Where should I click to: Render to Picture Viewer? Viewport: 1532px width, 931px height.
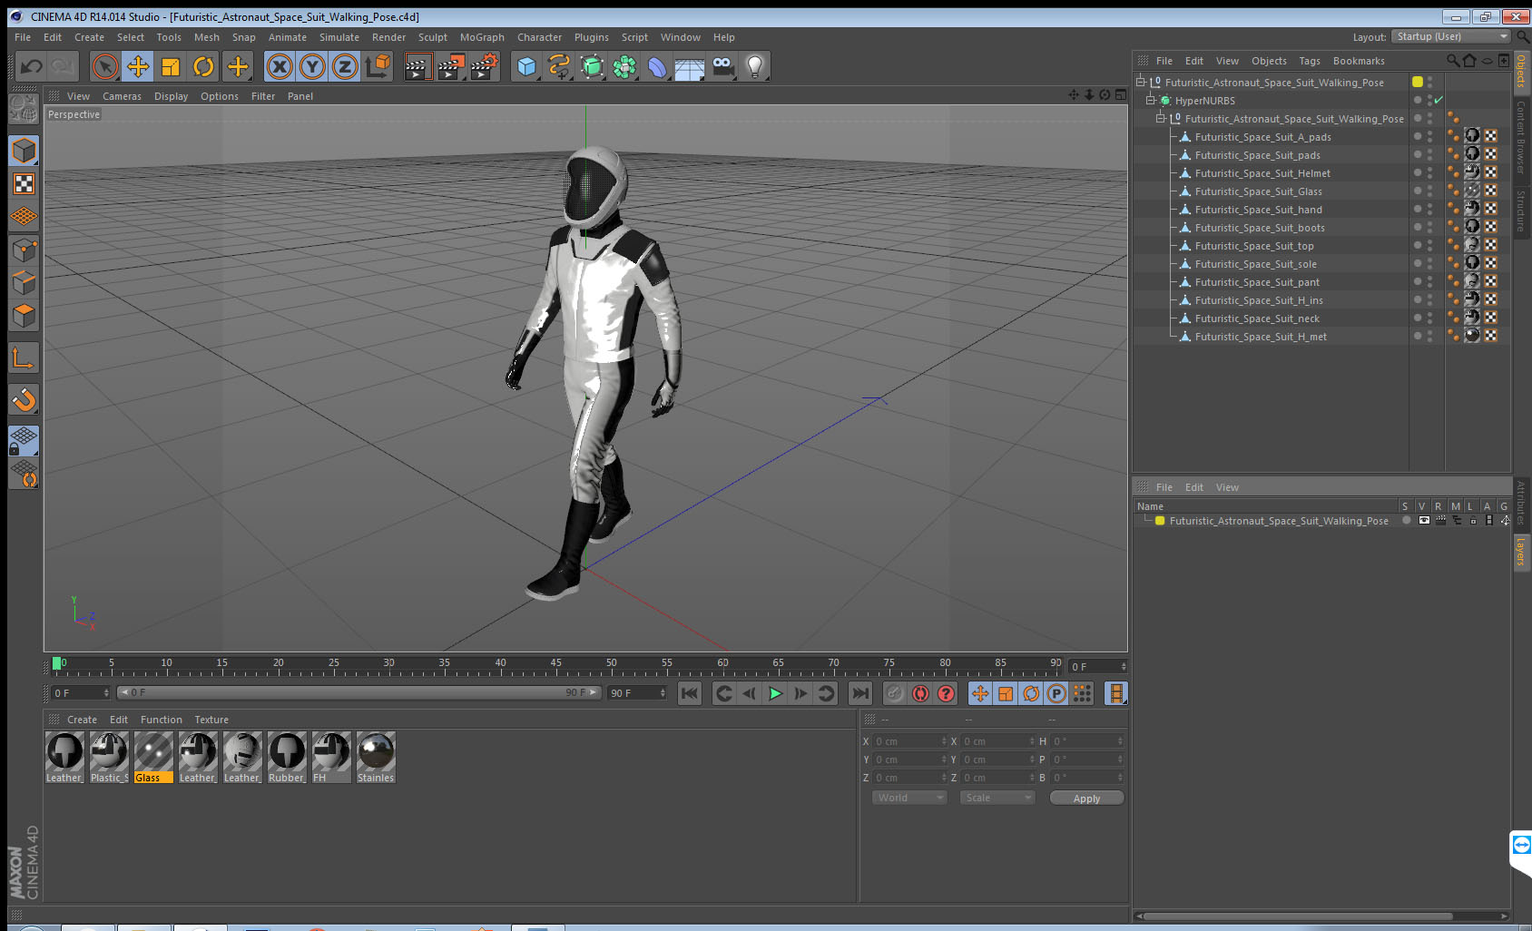click(451, 66)
